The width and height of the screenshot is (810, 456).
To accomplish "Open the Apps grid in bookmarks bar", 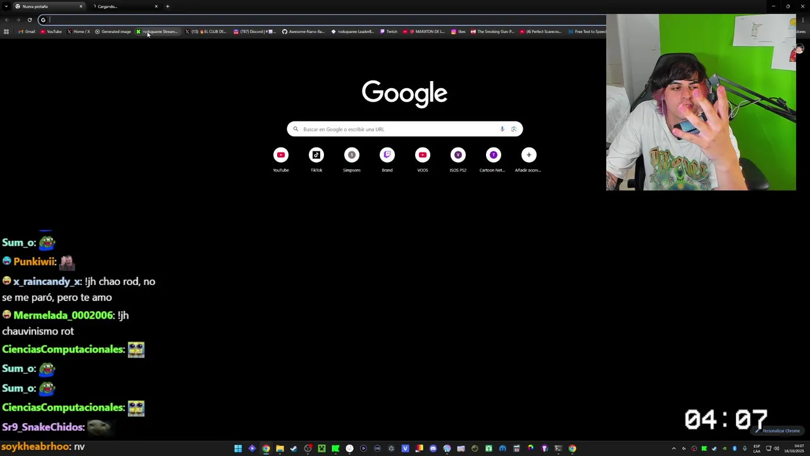I will coord(6,32).
